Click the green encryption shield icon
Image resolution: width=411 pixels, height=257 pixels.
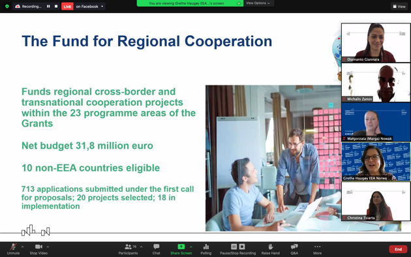coord(7,7)
